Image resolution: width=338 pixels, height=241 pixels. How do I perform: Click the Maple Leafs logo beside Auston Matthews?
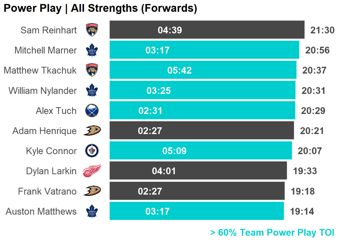tap(92, 211)
